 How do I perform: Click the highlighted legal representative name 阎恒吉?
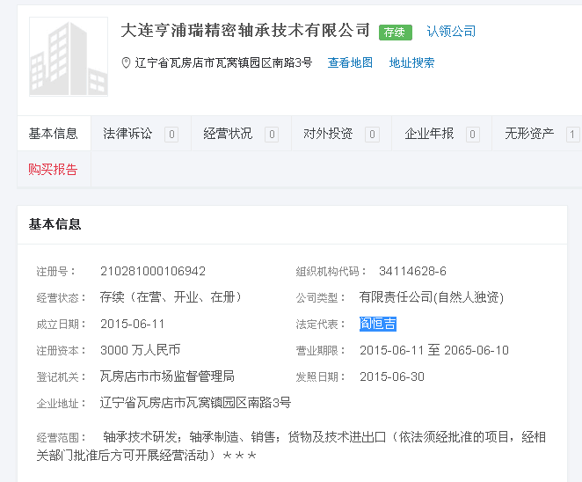[378, 324]
